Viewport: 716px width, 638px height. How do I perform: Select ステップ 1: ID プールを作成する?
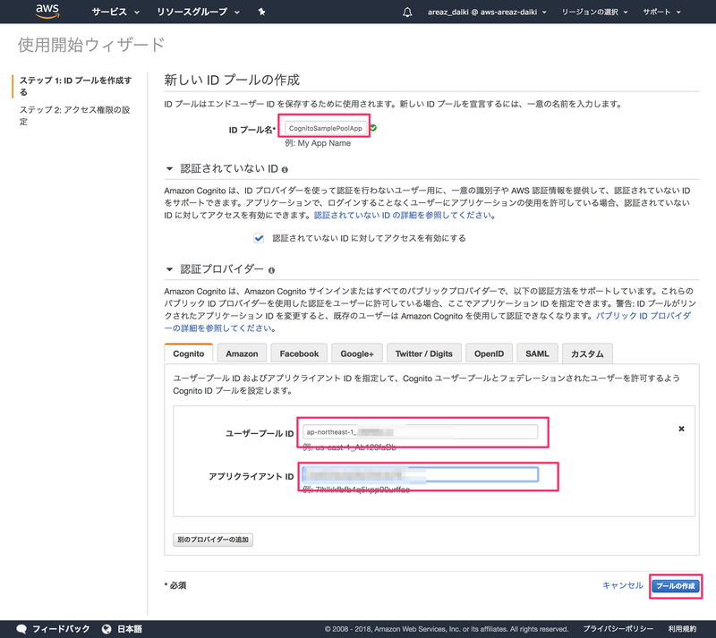(75, 86)
